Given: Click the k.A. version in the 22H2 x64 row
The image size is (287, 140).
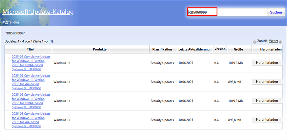Looking at the screenshot, I should point(217,120).
